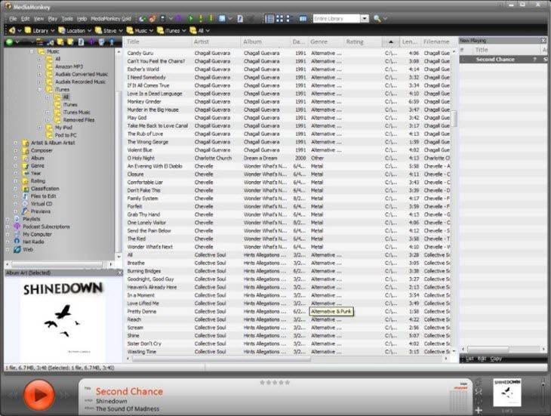The image size is (551, 416).
Task: Expand the Playlists tree node
Action: (x=8, y=219)
